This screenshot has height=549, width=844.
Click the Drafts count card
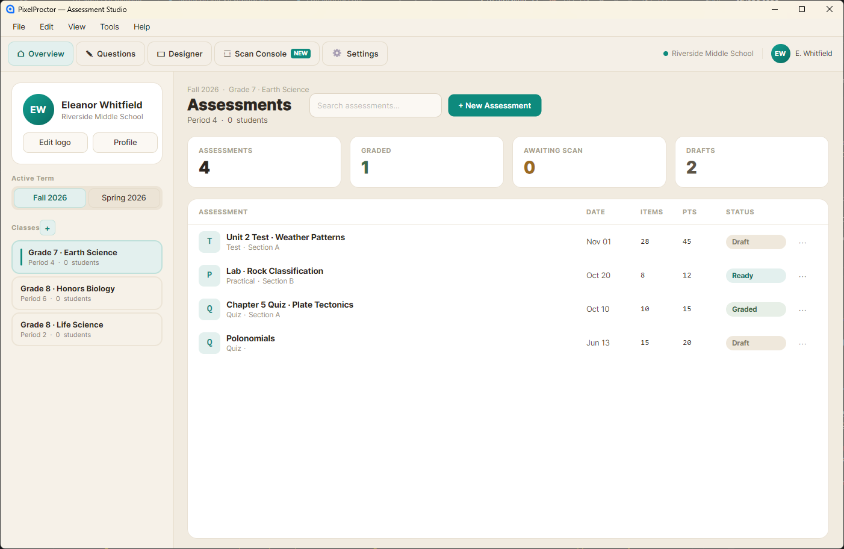pyautogui.click(x=752, y=162)
